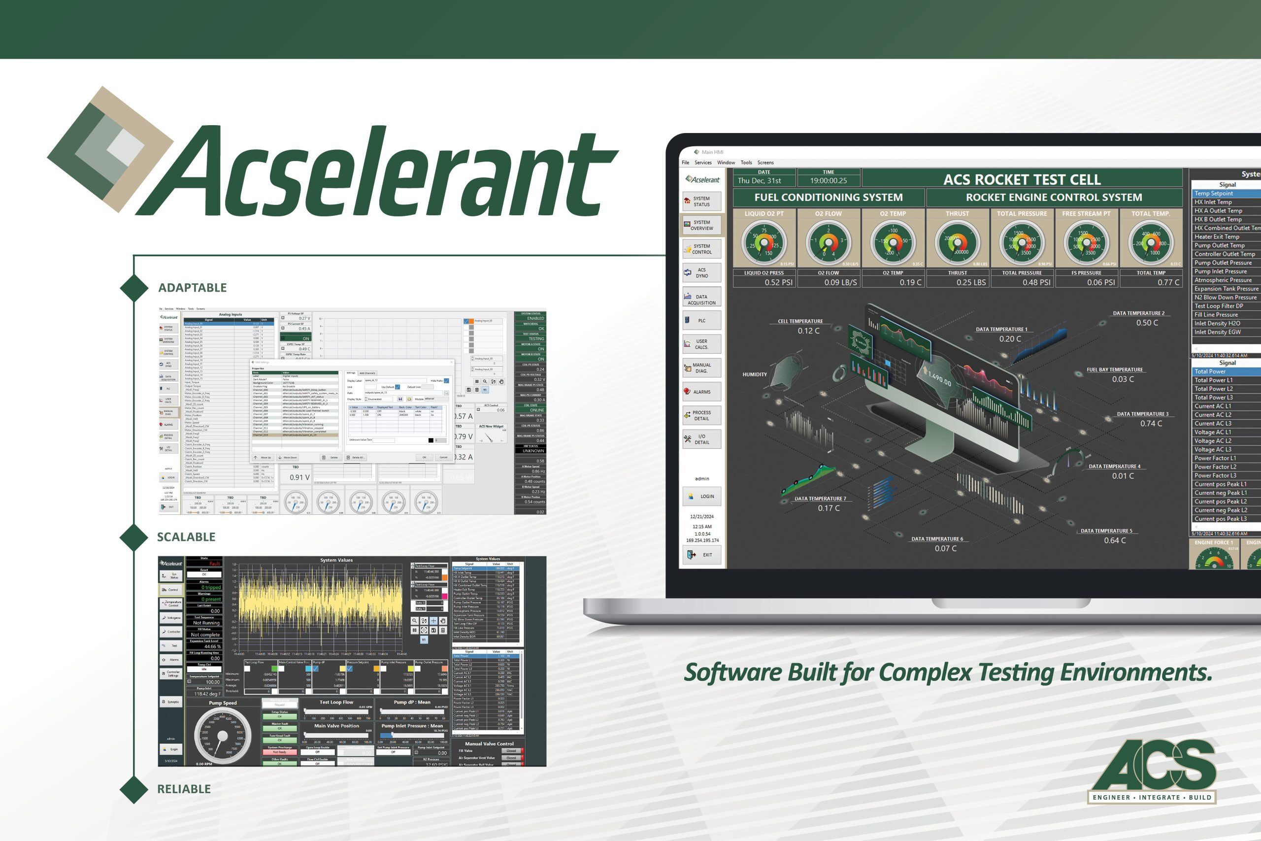Click the path browse magnifier in the Edit Settings dialog
This screenshot has width=1261, height=841.
point(446,393)
